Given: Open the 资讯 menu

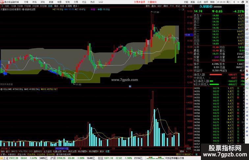Looking at the screenshot, I should tap(42, 2).
